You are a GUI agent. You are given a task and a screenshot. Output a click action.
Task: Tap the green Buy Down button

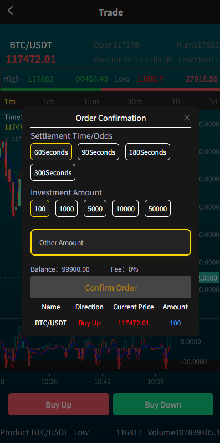click(x=163, y=404)
